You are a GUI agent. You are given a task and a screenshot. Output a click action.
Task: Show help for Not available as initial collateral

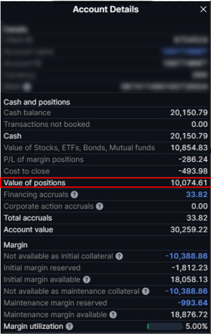(x=119, y=256)
